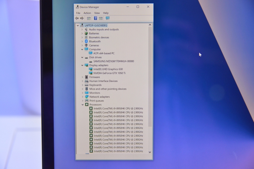Click the vertical scrollbar thumb
Image resolution: width=254 pixels, height=169 pixels.
150,77
